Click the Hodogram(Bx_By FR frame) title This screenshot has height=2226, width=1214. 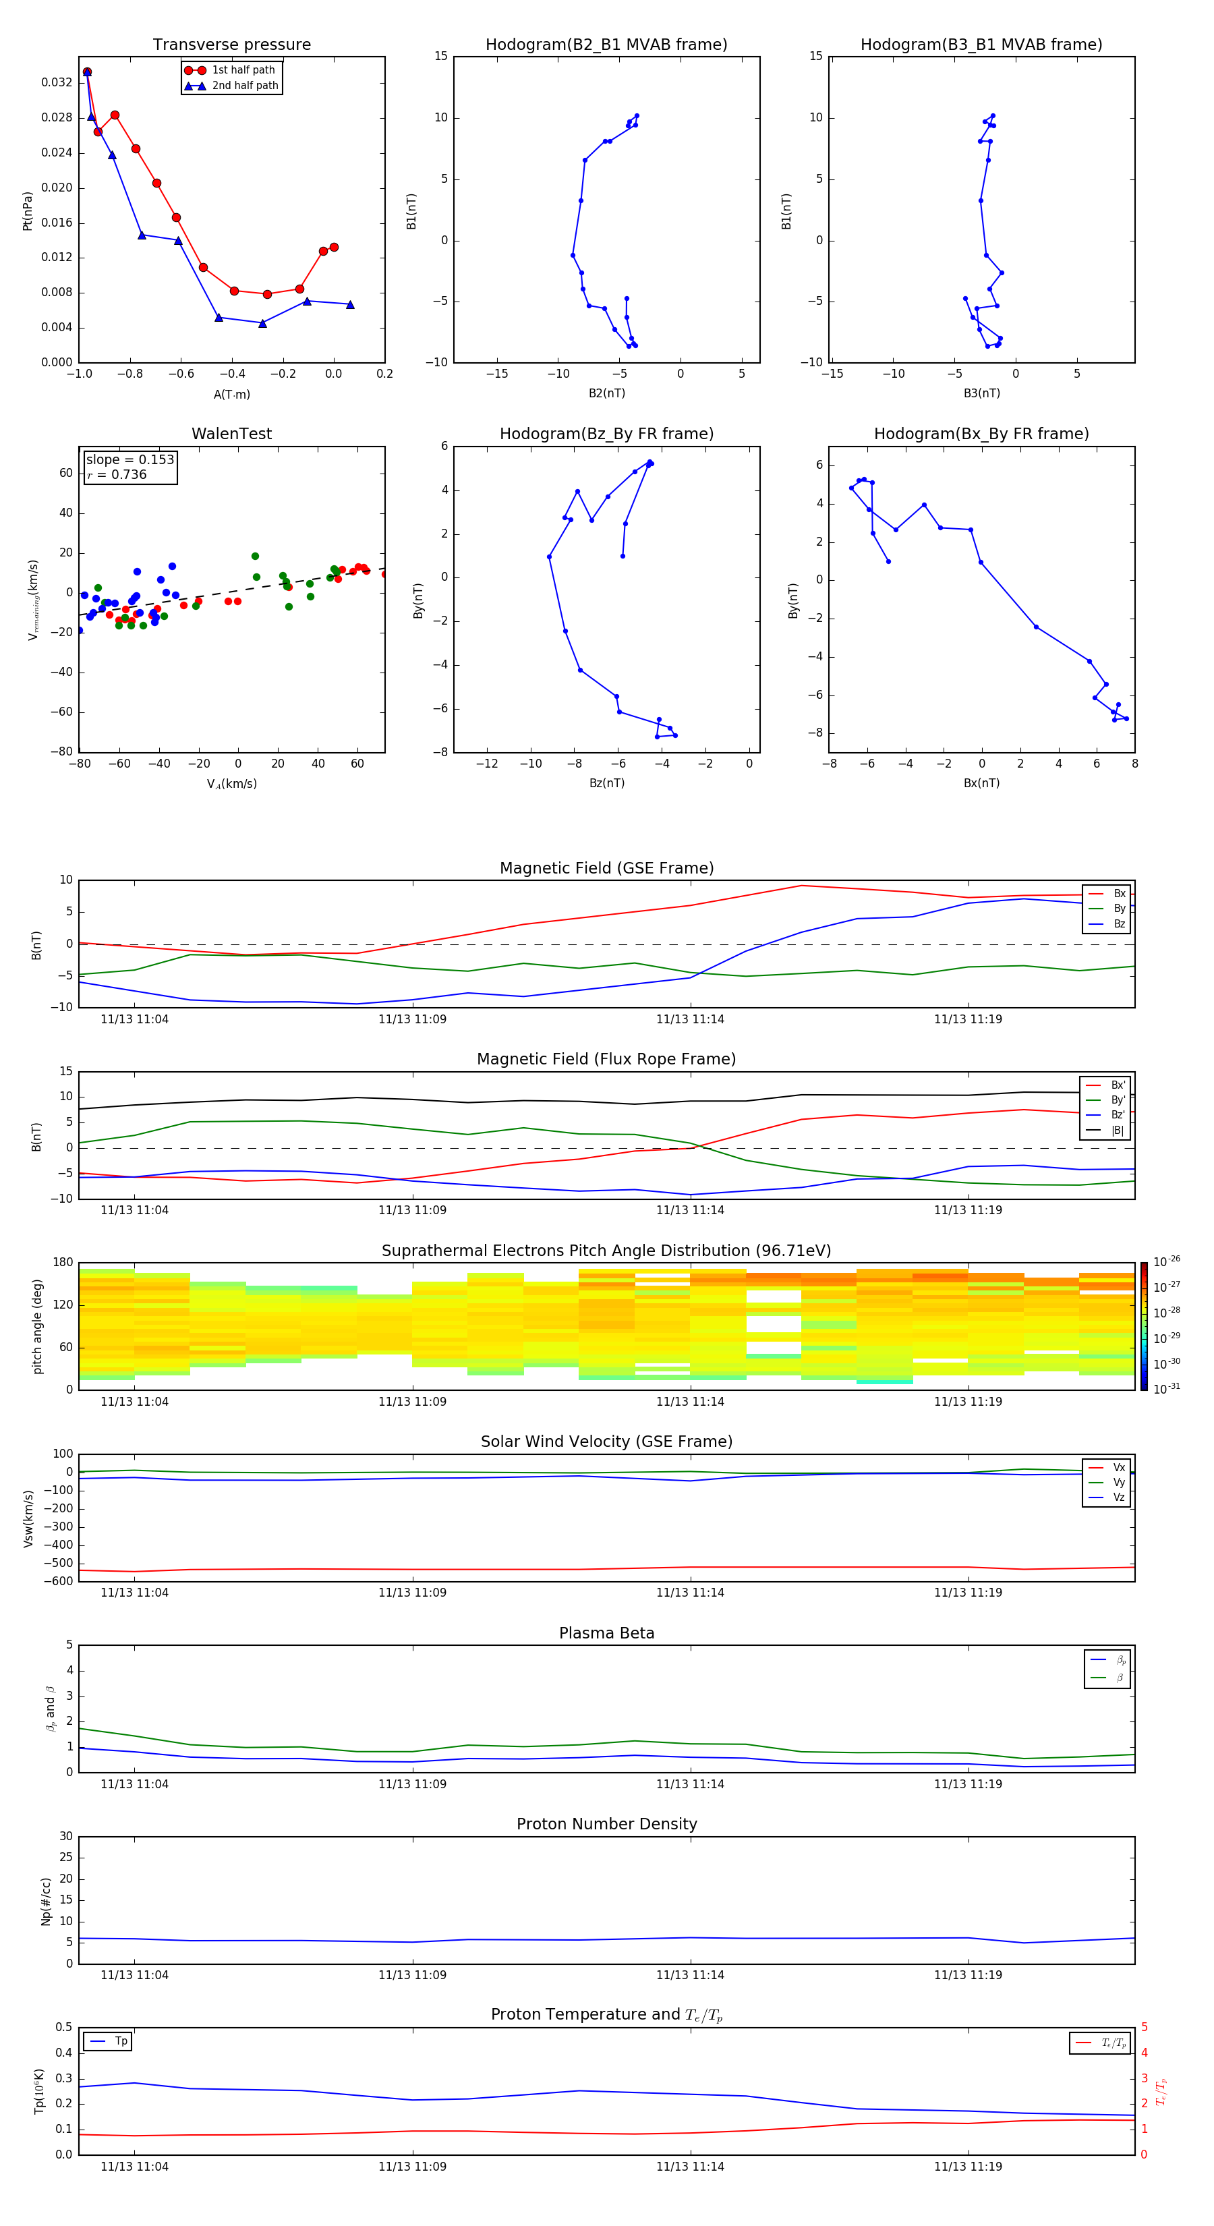pyautogui.click(x=981, y=434)
